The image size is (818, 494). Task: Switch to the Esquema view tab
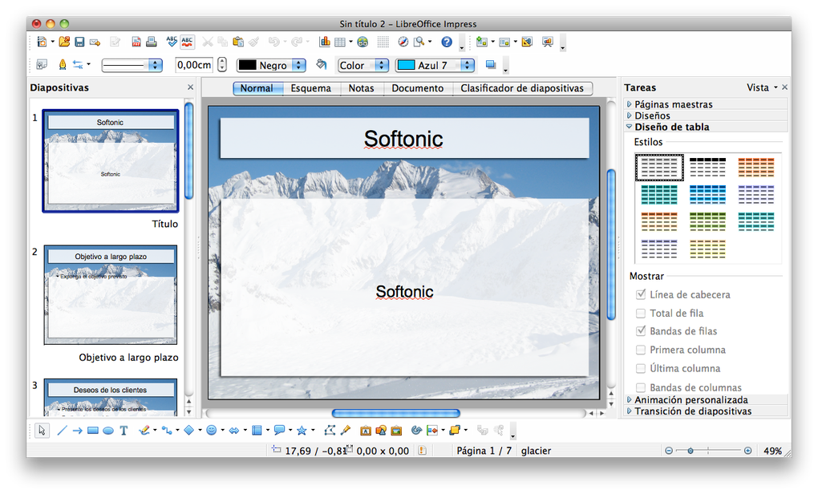coord(311,88)
